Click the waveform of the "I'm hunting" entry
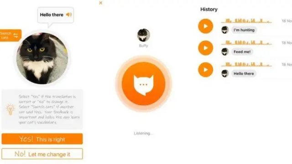The height and width of the screenshot is (164, 292). coord(246,20)
